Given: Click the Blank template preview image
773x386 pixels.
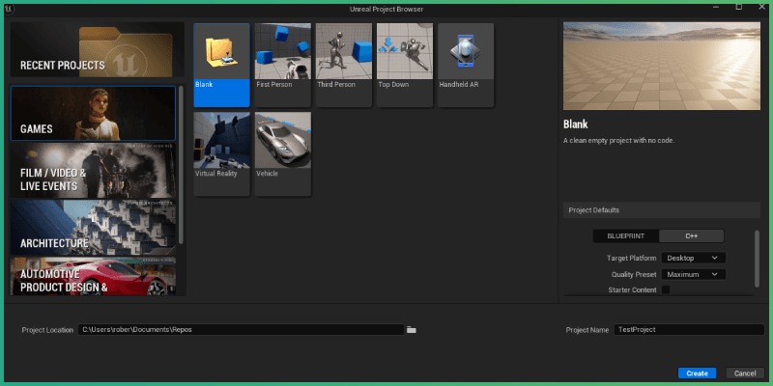Looking at the screenshot, I should (x=662, y=66).
